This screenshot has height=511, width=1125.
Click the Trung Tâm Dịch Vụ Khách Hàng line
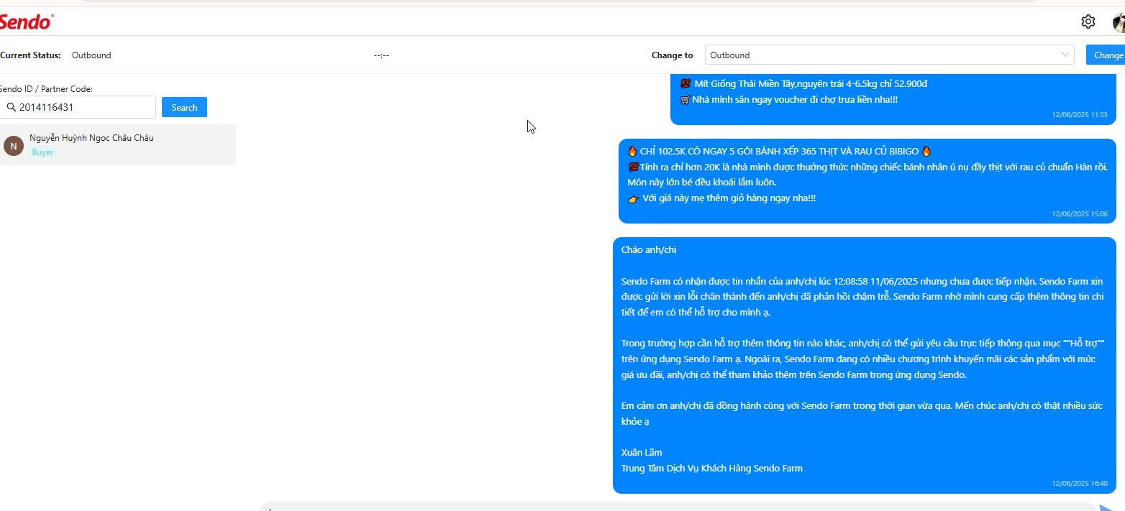click(712, 469)
